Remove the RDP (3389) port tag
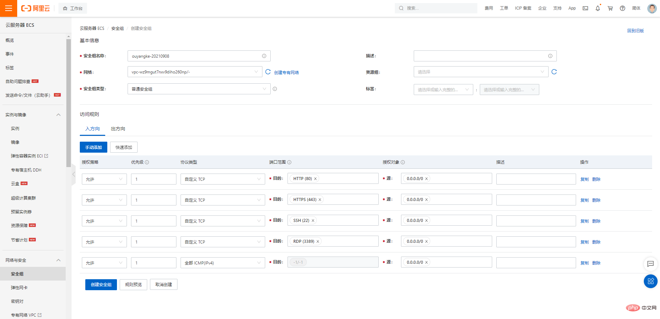Viewport: 660px width, 319px height. pyautogui.click(x=318, y=241)
